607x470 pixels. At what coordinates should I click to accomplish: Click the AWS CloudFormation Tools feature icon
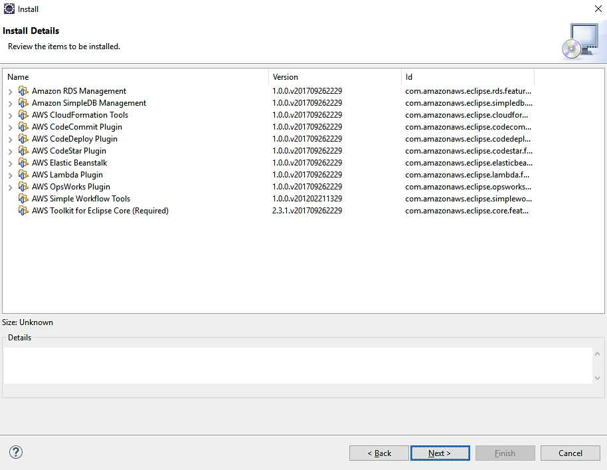pos(23,115)
